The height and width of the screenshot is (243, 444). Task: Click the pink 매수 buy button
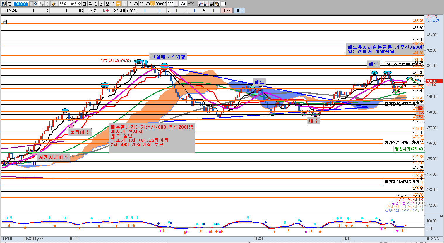pos(227,11)
